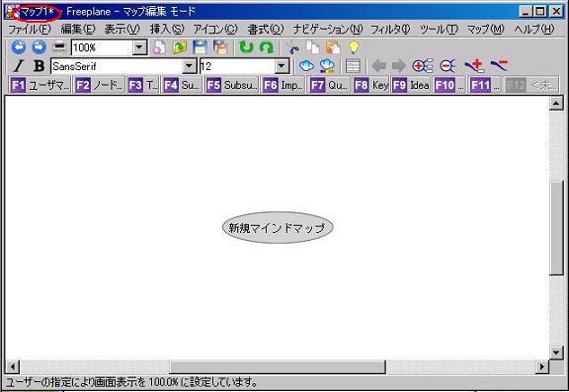Go to the previous map with the back arrow
Viewport: 569px width, 392px height.
click(19, 47)
